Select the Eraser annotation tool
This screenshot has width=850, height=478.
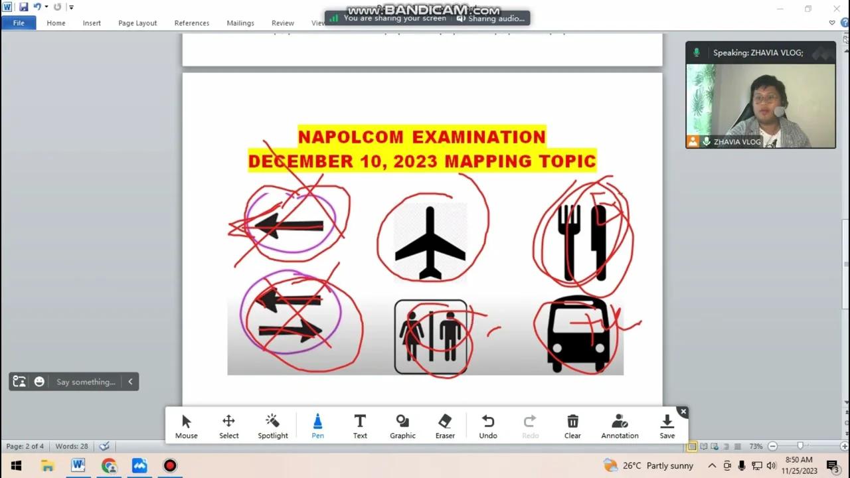(445, 425)
